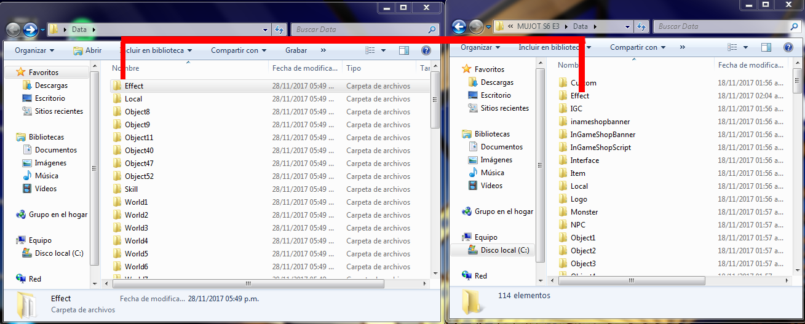805x324 pixels.
Task: Expand Compartir con menu in right window
Action: coord(638,47)
